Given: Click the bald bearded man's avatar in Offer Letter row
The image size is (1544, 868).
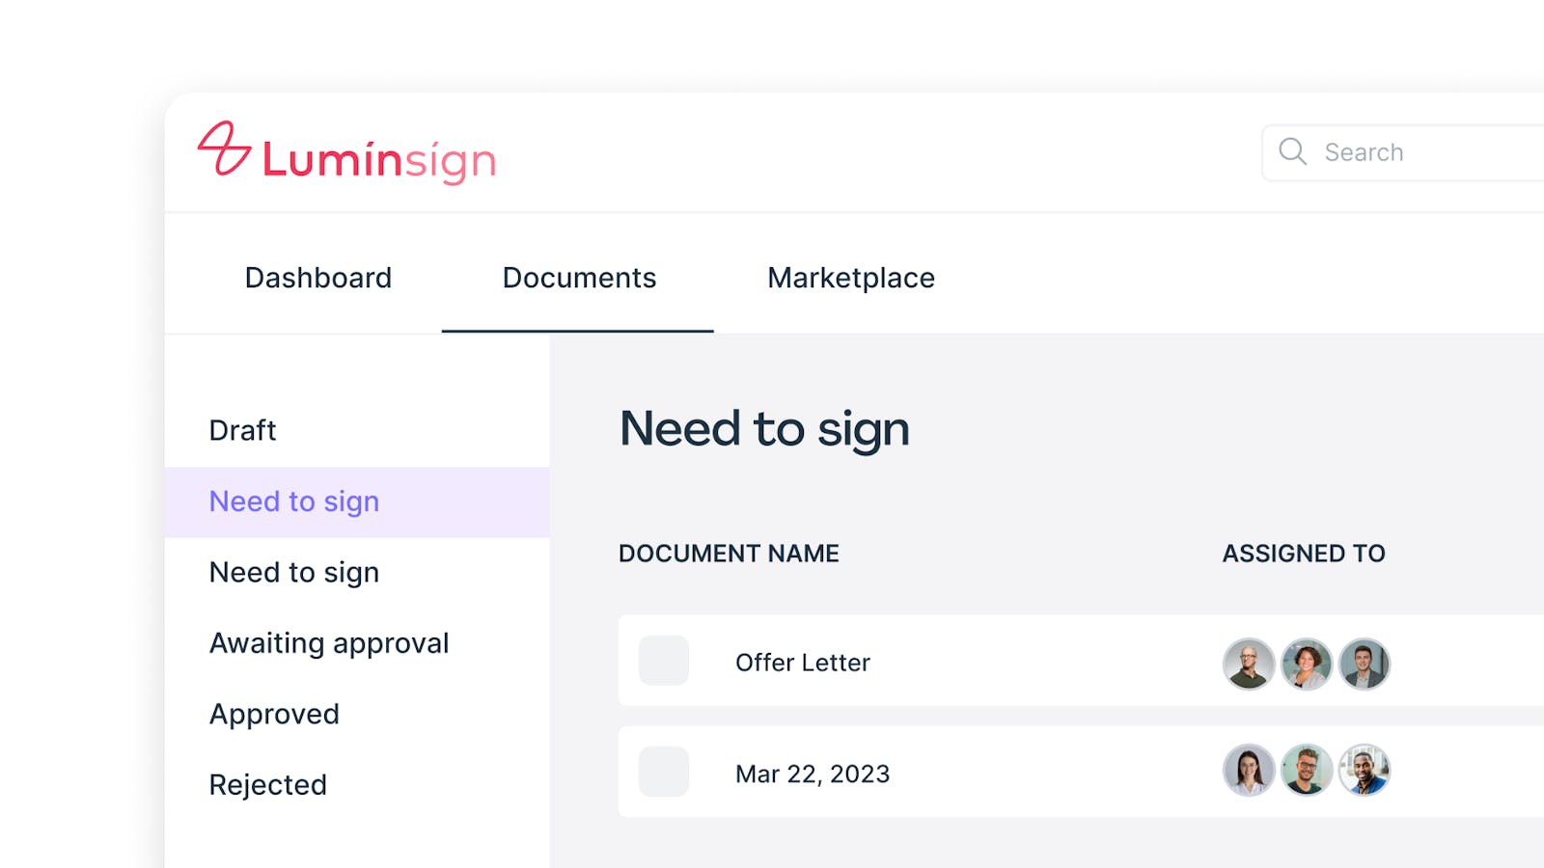Looking at the screenshot, I should click(1249, 664).
